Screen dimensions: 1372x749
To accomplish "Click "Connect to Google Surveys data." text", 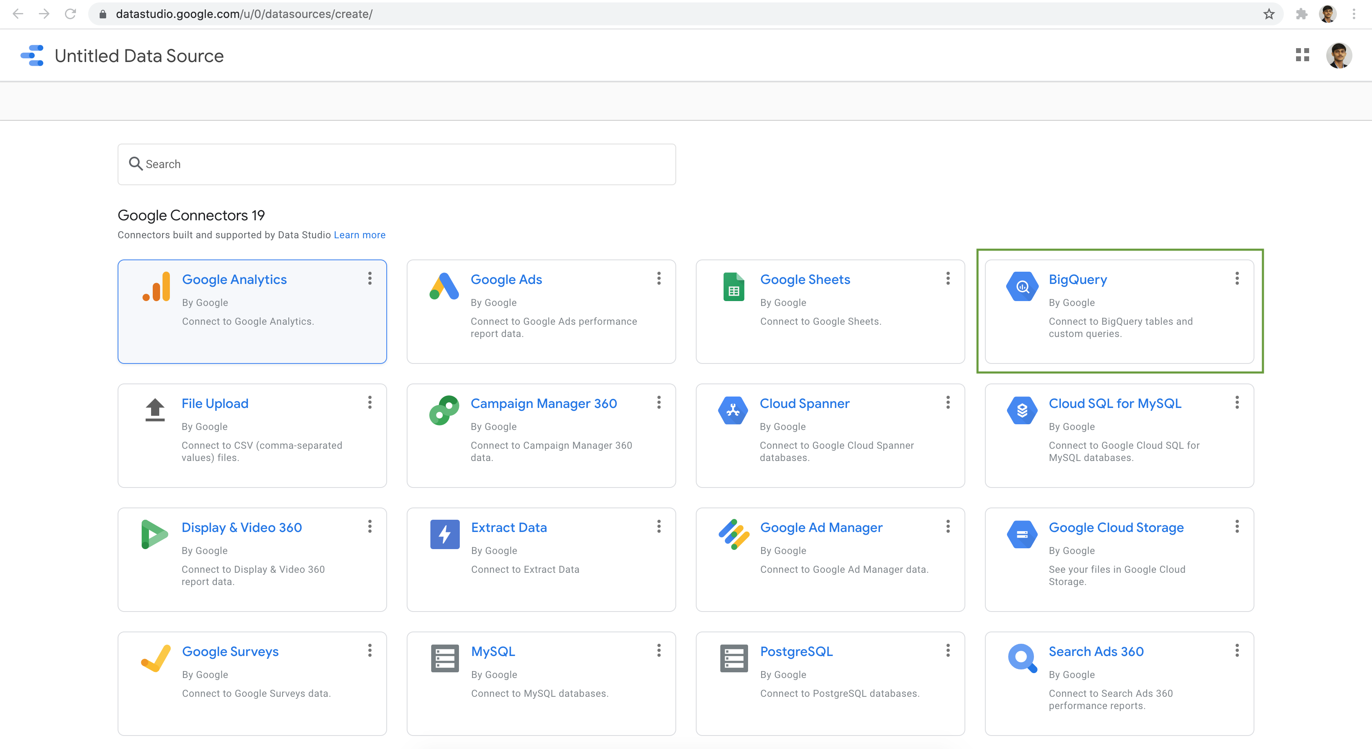I will click(256, 693).
